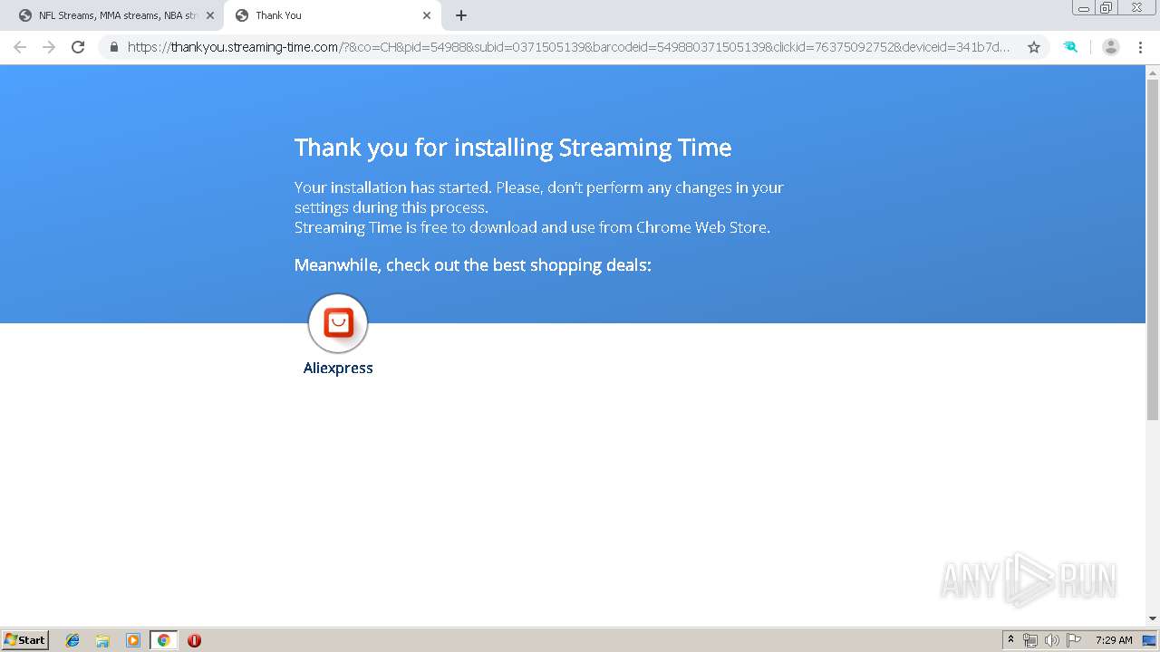Restore down the Chrome window
This screenshot has height=652, width=1160.
coord(1107,8)
